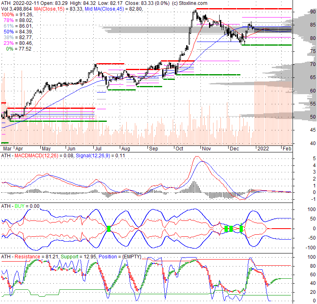Click the 'Oct' month label on time axis
Image resolution: width=317 pixels, height=304 pixels.
coord(179,149)
